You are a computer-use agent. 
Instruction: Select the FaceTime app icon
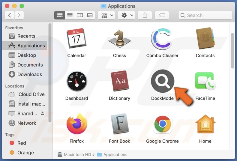point(205,81)
